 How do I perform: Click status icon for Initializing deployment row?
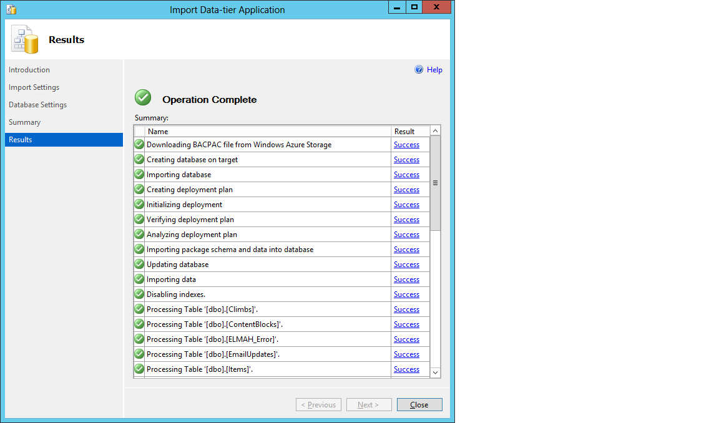tap(139, 205)
